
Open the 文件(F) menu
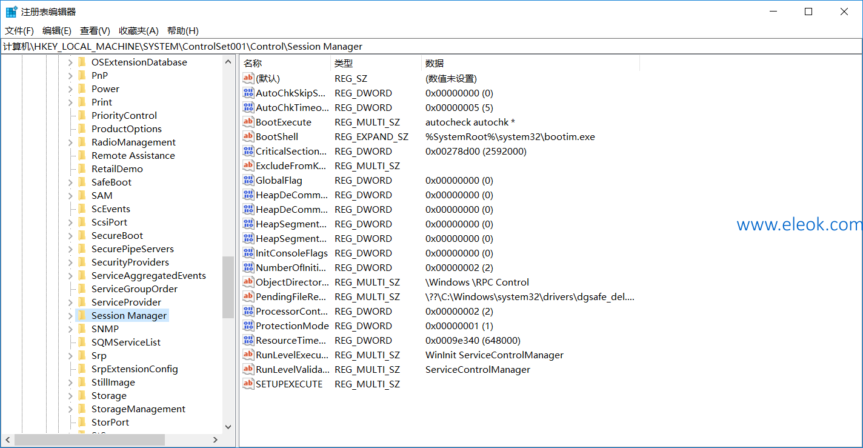(19, 30)
